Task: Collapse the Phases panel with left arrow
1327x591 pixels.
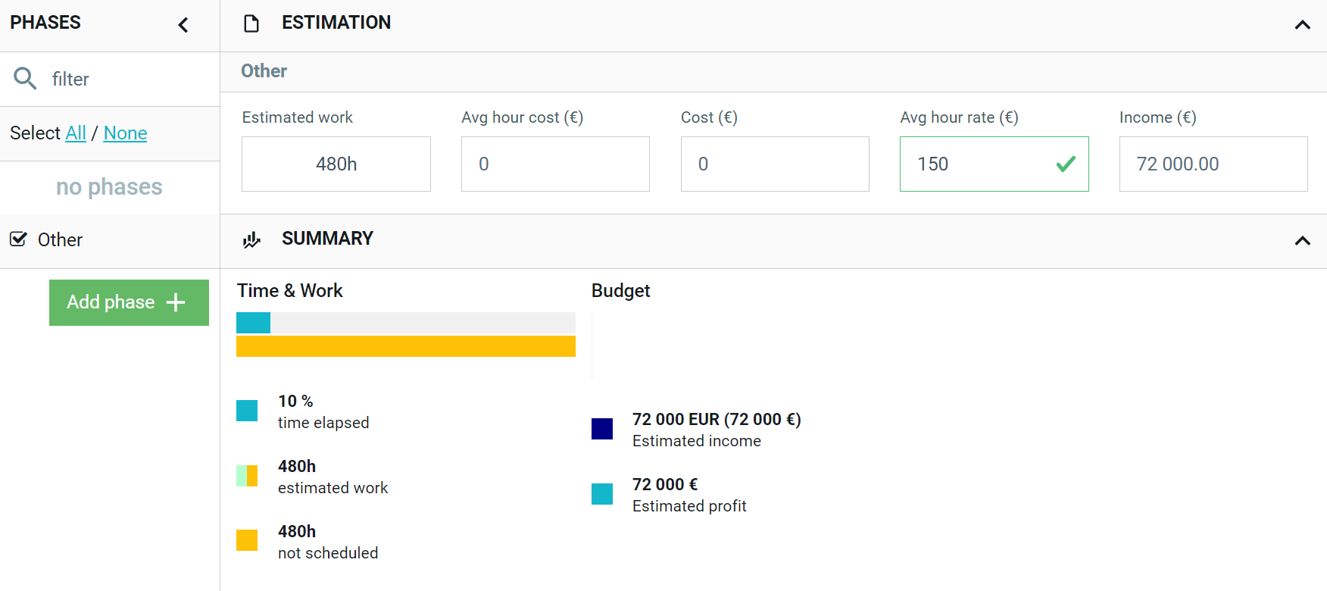Action: pos(183,25)
